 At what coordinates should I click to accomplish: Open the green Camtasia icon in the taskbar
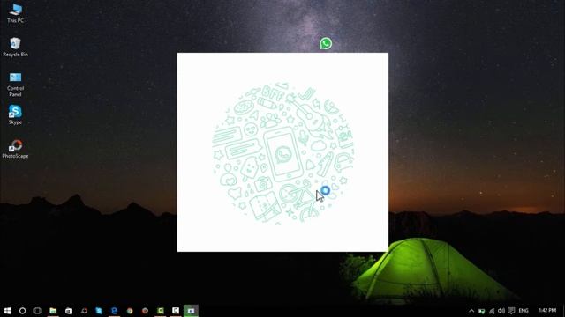click(x=161, y=311)
